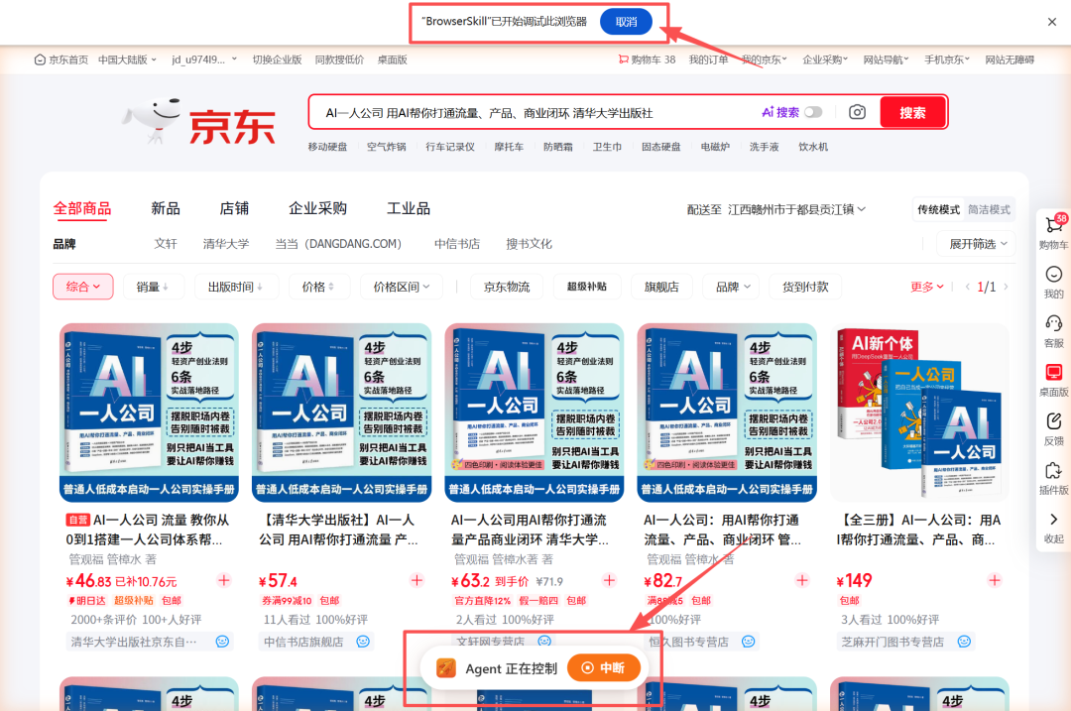Search hot keyword 空气炸锅
1071x711 pixels.
(x=386, y=147)
